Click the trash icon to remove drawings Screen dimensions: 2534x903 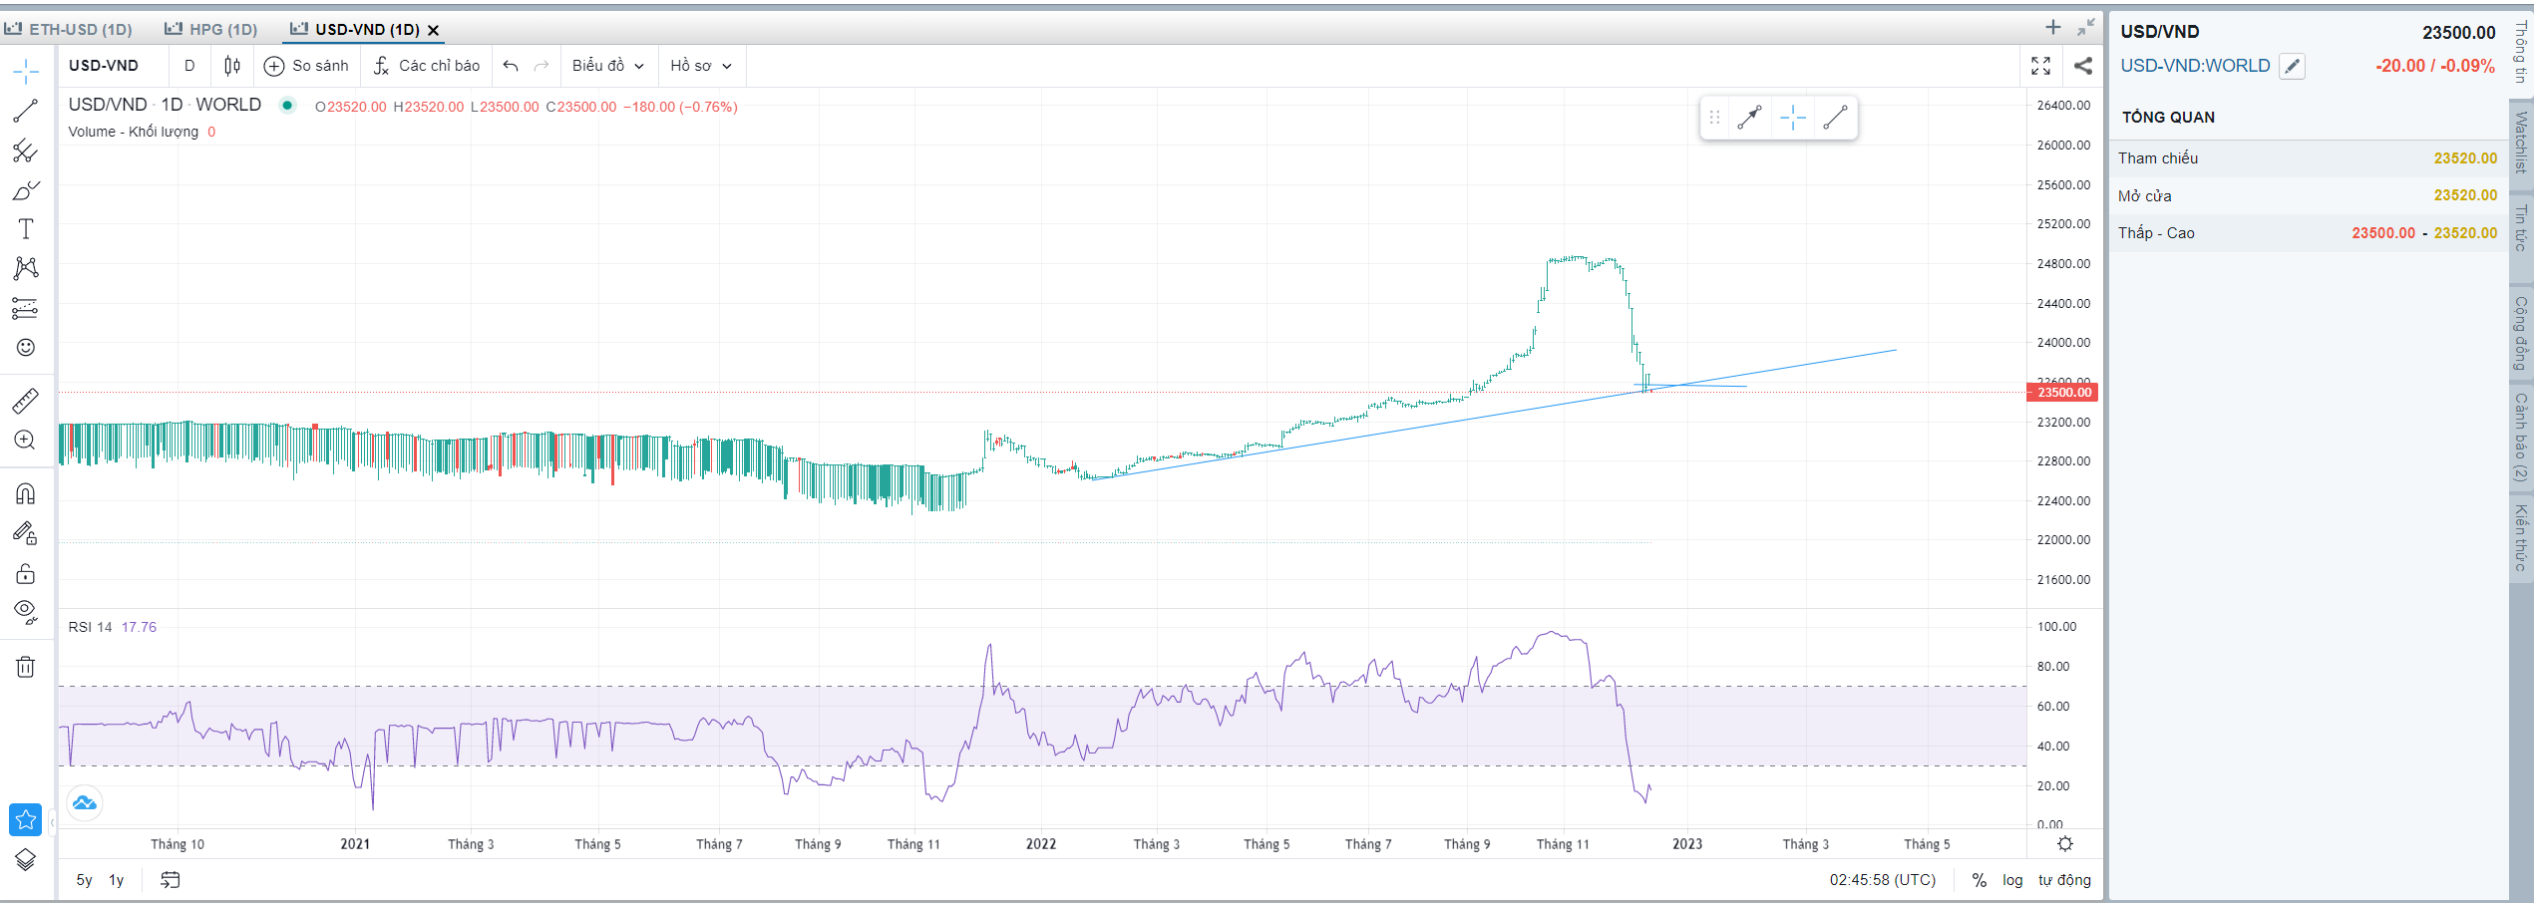26,667
